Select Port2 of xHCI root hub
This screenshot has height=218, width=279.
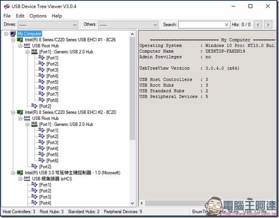point(45,191)
